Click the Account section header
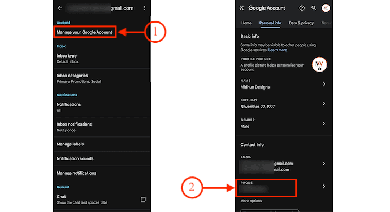This screenshot has width=390, height=212. 63,23
